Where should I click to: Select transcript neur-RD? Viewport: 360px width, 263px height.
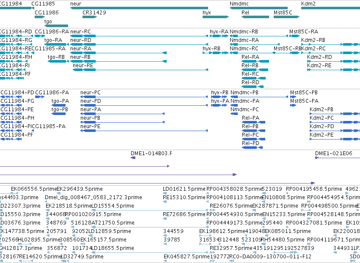pos(139,44)
